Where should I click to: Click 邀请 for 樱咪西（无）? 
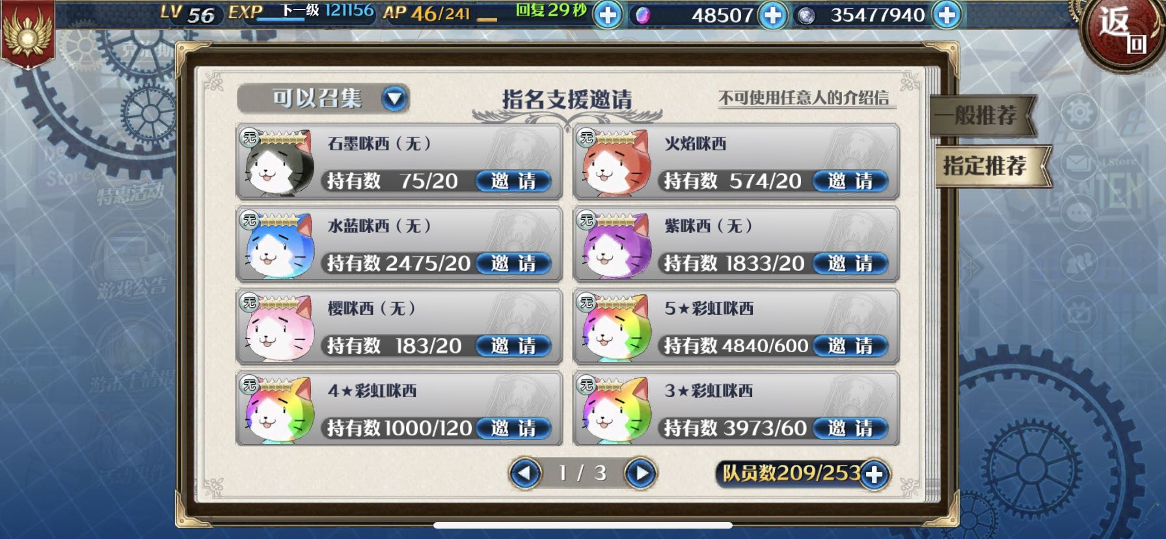pos(513,346)
